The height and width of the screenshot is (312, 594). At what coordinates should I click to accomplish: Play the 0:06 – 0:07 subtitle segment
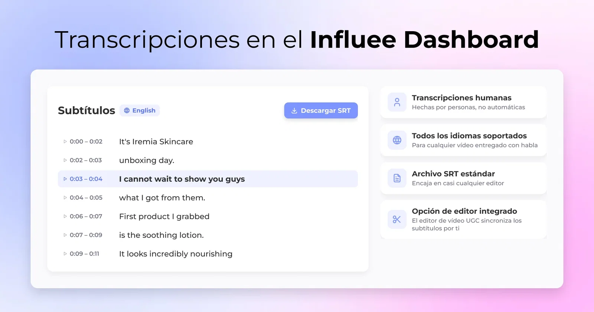click(x=65, y=216)
